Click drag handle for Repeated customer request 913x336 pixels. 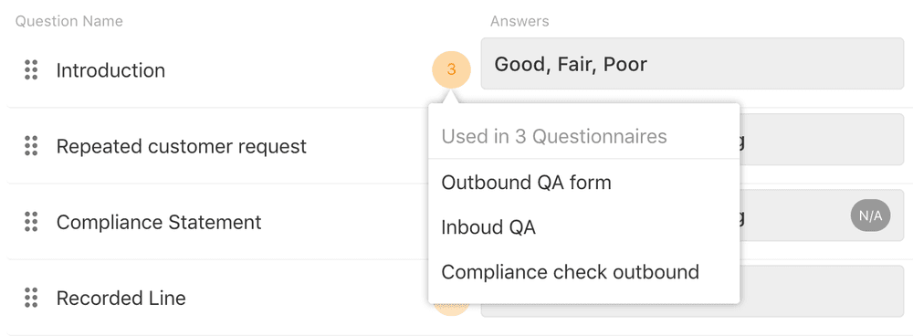(31, 145)
